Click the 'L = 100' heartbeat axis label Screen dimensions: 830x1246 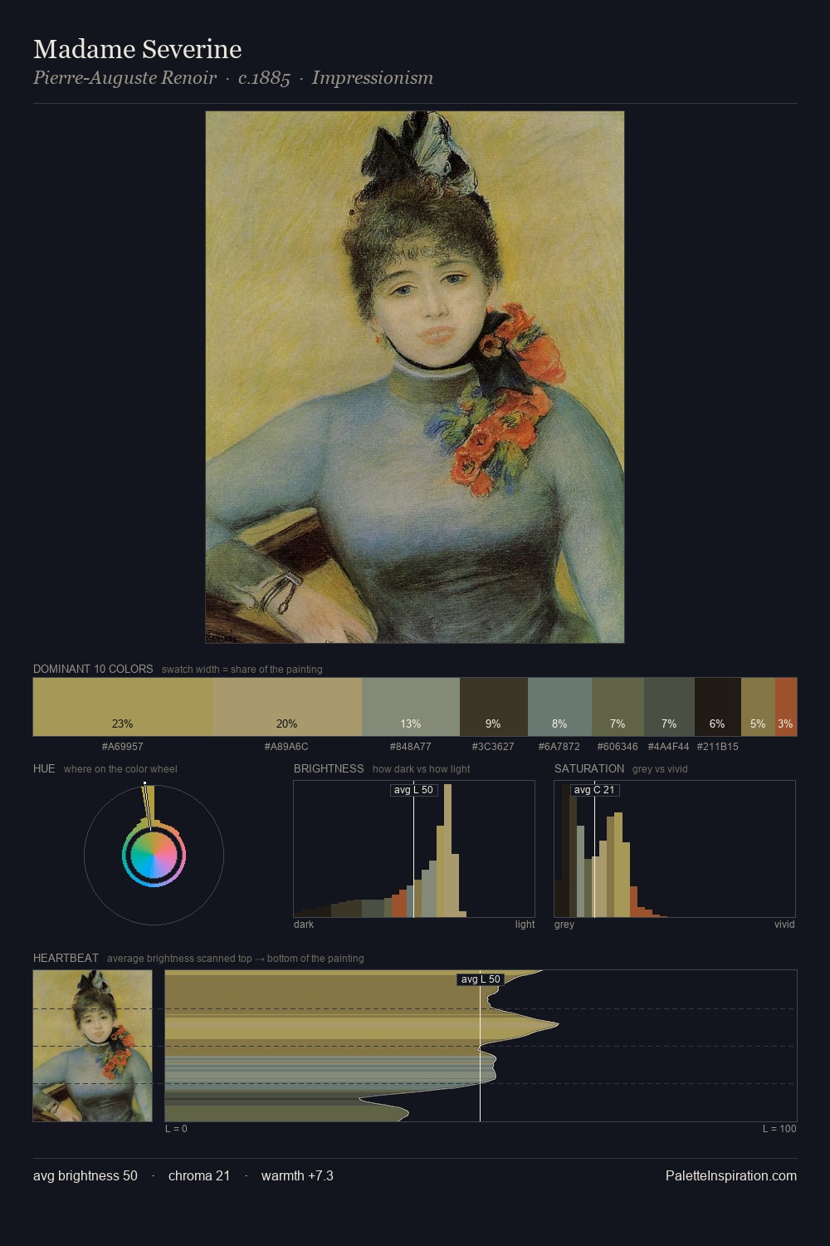779,1129
